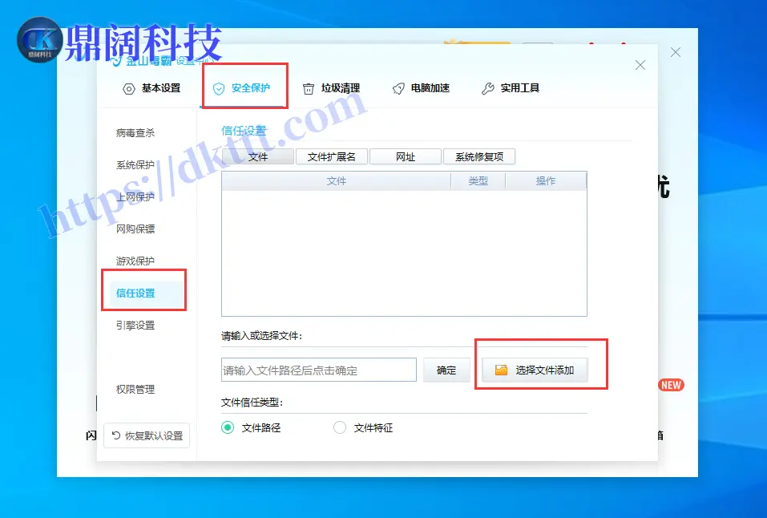Open 病毒查杀 in the sidebar

point(135,133)
